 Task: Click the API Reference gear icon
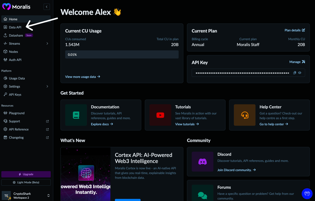coord(5,129)
